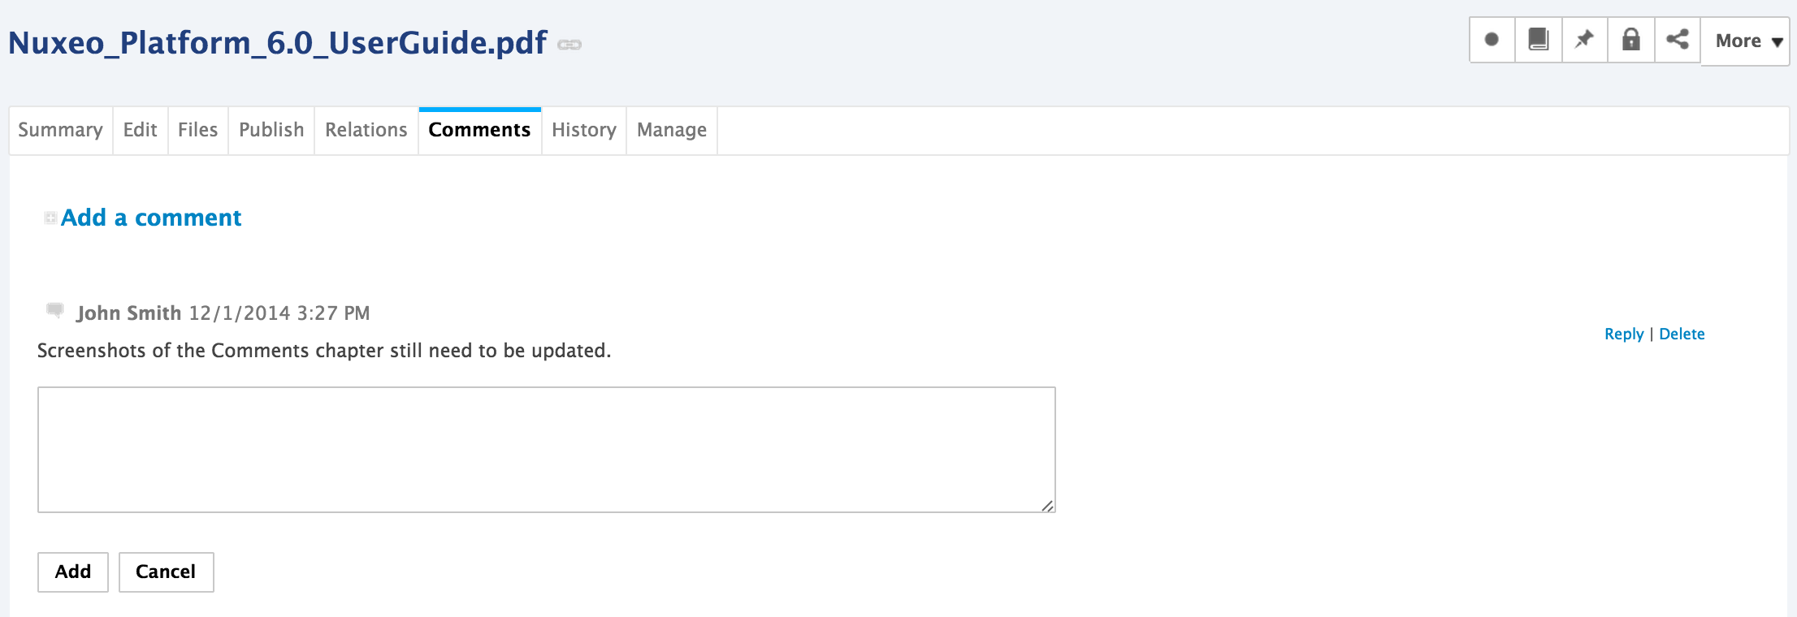
Task: Reply to John Smith's comment
Action: (1623, 334)
